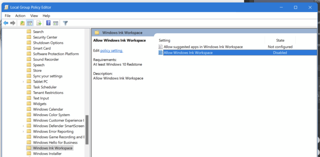The image size is (320, 157).
Task: Click the Up one level folder icon
Action: pyautogui.click(x=22, y=23)
